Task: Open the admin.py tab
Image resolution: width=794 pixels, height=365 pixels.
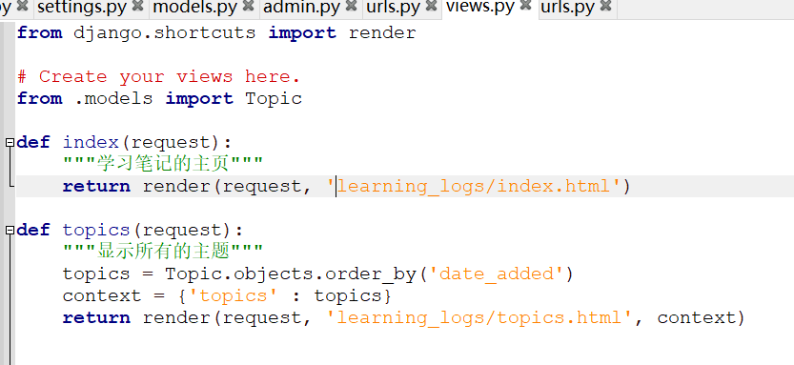Action: tap(302, 7)
